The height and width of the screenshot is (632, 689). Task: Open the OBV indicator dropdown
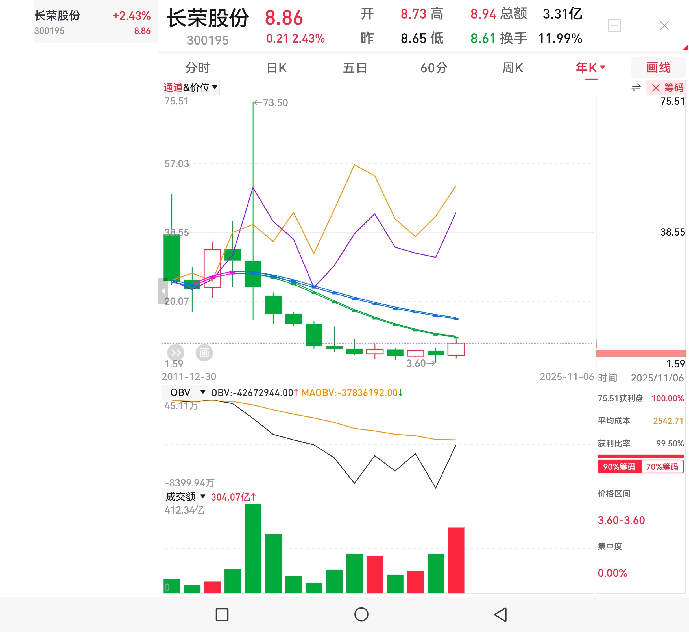[x=187, y=392]
